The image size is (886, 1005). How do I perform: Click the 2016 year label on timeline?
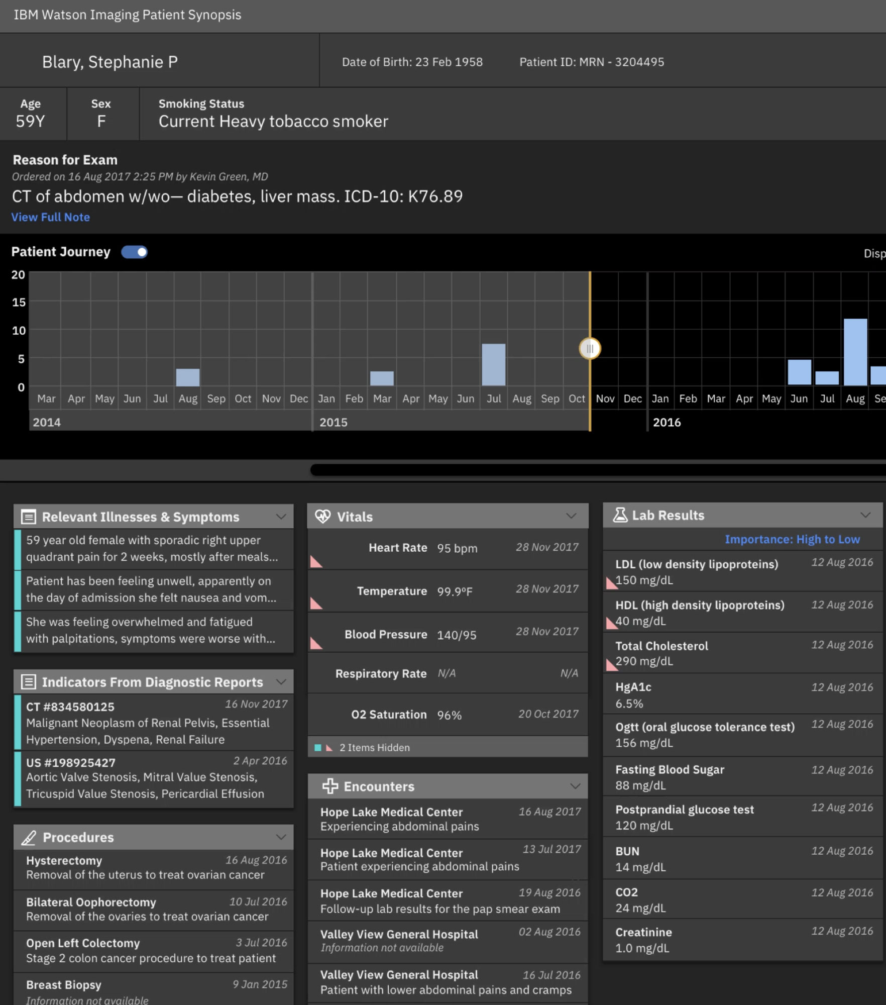pyautogui.click(x=667, y=422)
